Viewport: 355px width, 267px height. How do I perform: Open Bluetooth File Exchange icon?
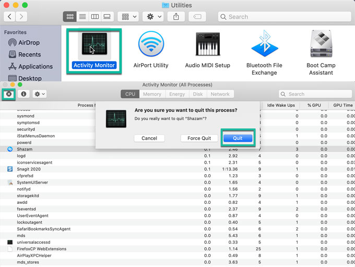(x=264, y=45)
